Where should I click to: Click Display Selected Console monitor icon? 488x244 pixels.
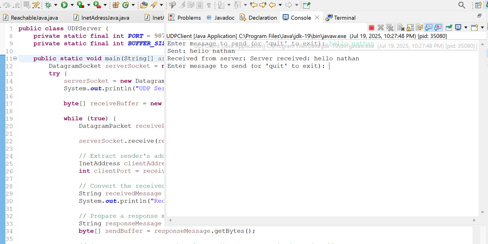point(457,28)
